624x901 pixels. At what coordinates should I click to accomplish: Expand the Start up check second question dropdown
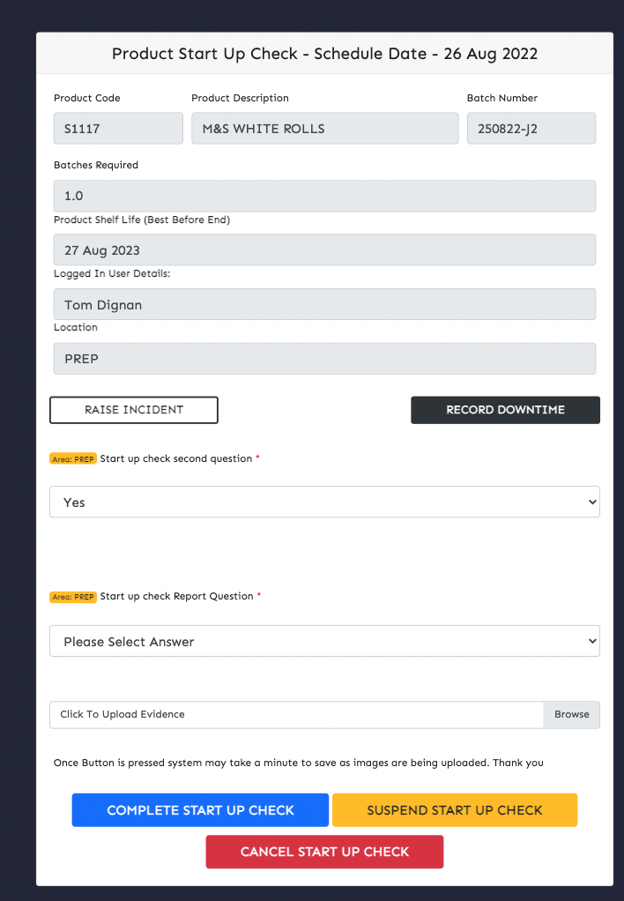click(324, 502)
